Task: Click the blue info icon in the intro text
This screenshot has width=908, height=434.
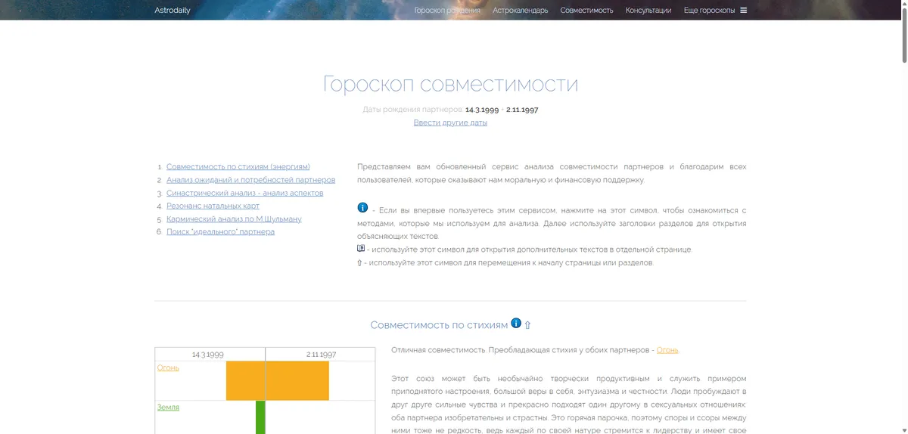Action: (x=362, y=208)
